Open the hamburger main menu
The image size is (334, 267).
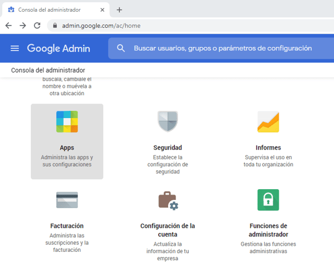tap(15, 48)
